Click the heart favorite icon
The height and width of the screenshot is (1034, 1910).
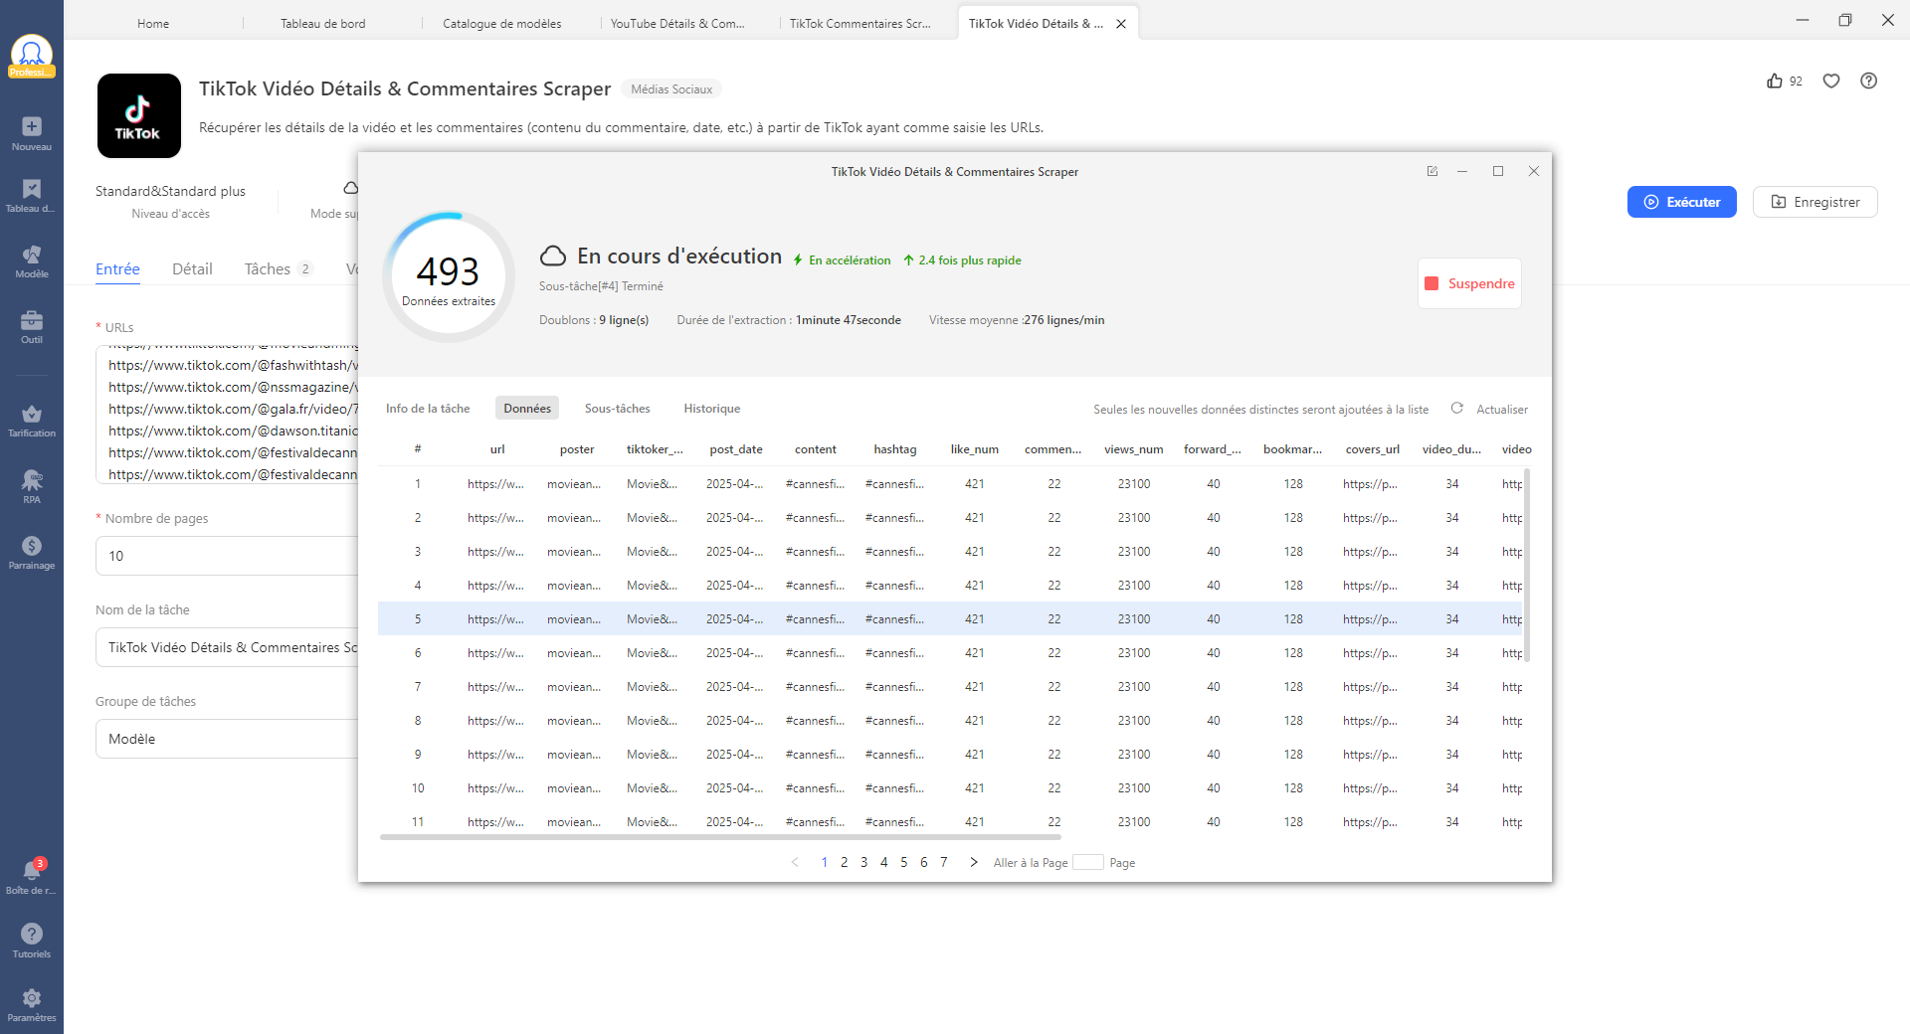[x=1831, y=81]
